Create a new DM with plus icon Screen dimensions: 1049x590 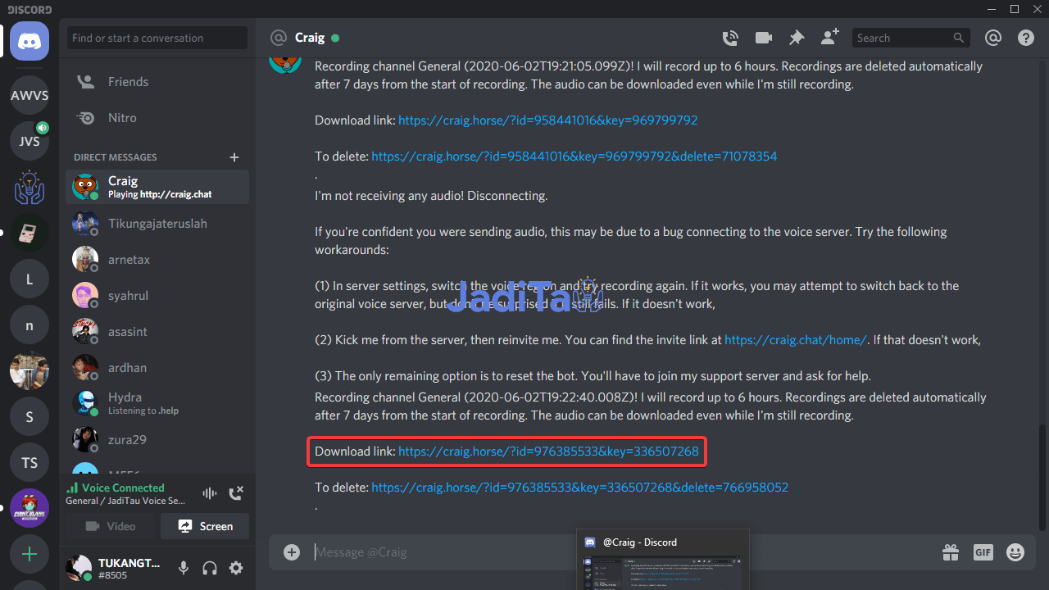(x=234, y=157)
